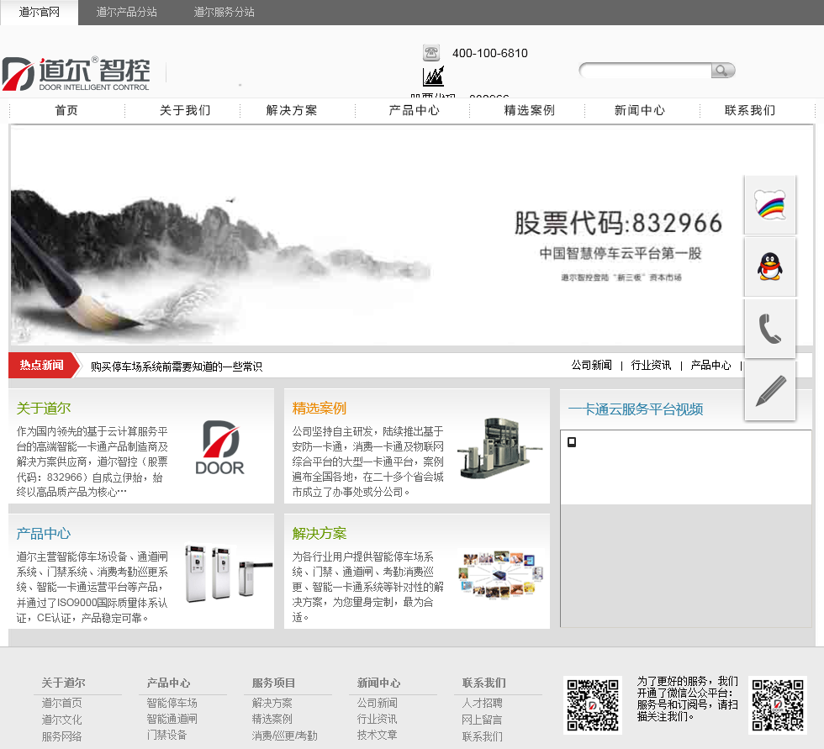
Task: Open the 一卡通云服务平台视频 heading
Action: tap(636, 409)
